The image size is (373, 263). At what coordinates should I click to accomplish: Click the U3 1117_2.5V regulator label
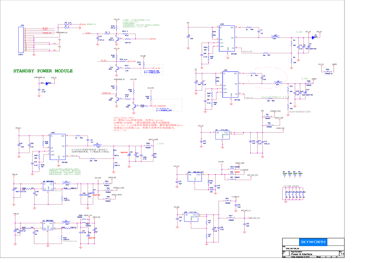coord(222,130)
